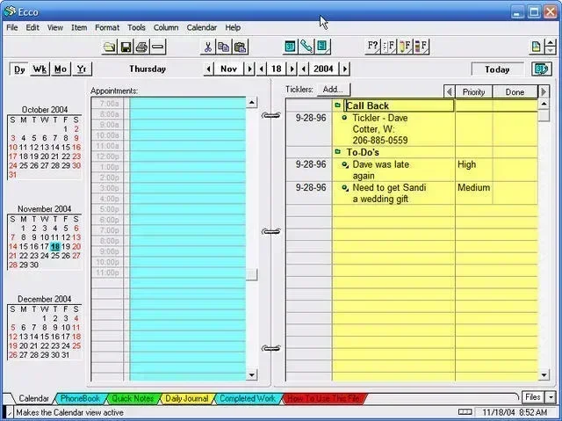This screenshot has height=421, width=562.
Task: Paste with the clipboard toolbar icon
Action: (240, 47)
